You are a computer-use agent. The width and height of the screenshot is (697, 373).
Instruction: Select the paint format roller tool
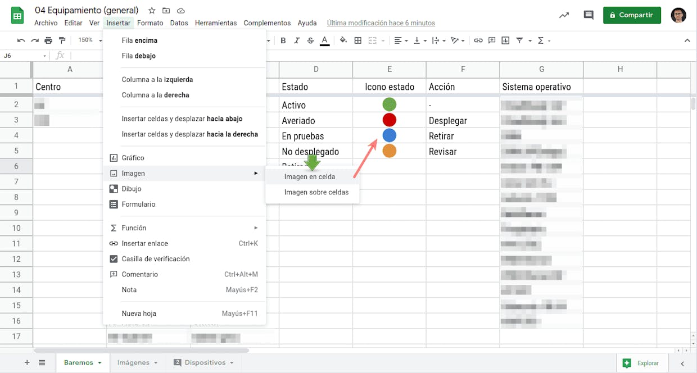pyautogui.click(x=62, y=40)
